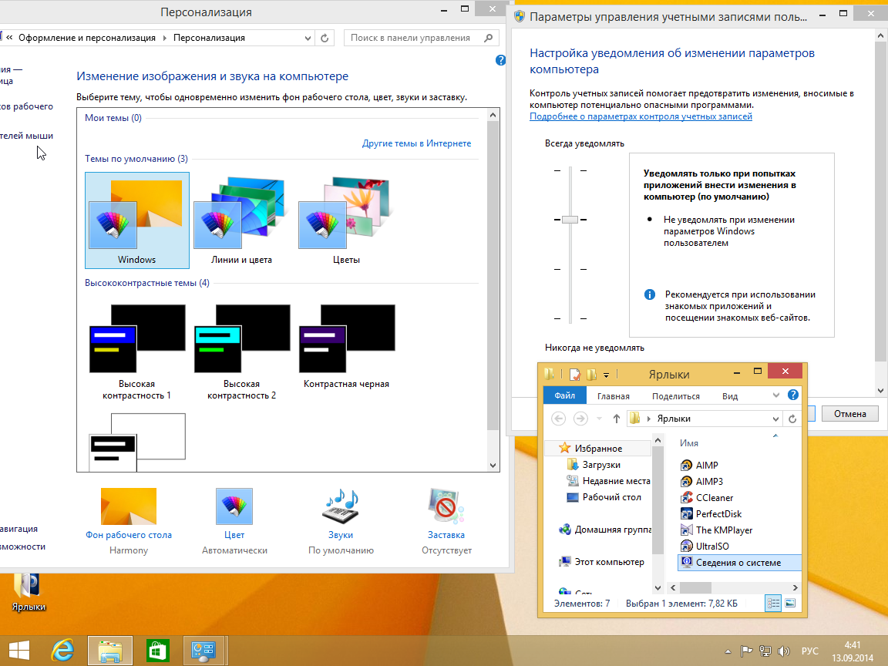The width and height of the screenshot is (888, 666).
Task: Click 'Имя' column header
Action: click(688, 443)
